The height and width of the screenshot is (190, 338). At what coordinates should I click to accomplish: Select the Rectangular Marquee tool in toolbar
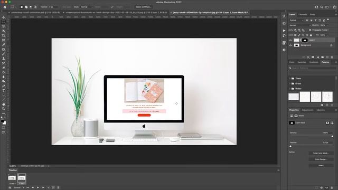4,22
